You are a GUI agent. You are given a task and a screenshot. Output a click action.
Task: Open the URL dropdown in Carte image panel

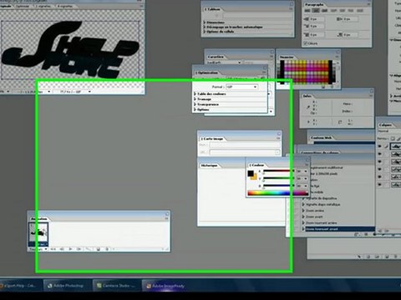click(x=277, y=152)
